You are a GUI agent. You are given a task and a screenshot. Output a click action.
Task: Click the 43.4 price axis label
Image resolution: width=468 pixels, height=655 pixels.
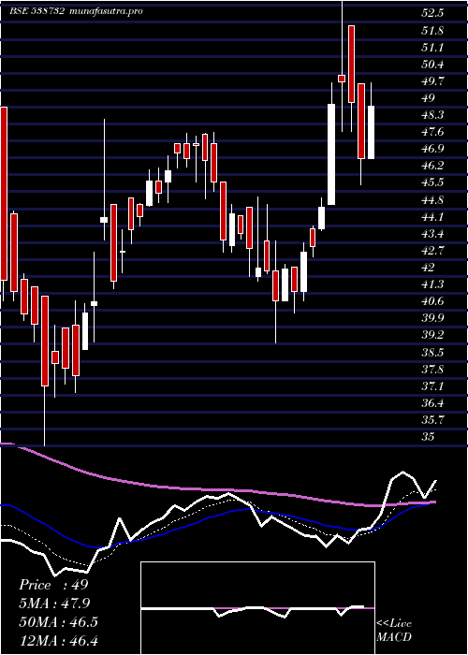click(432, 234)
